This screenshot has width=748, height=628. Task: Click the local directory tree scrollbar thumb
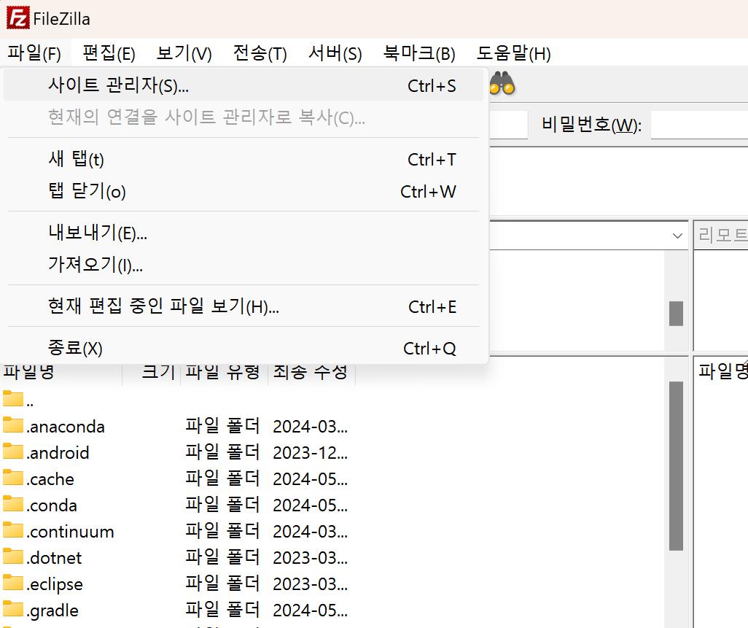[676, 314]
